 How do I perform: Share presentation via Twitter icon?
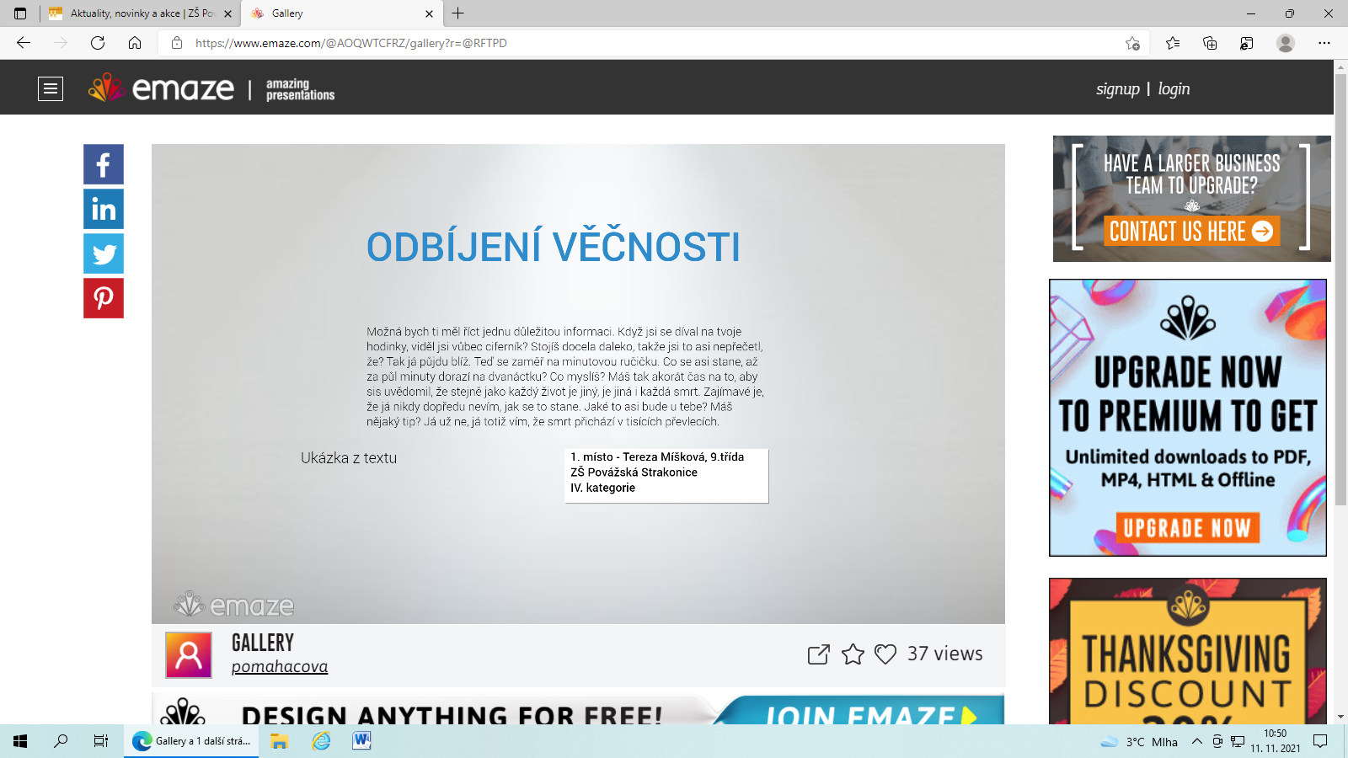coord(104,254)
